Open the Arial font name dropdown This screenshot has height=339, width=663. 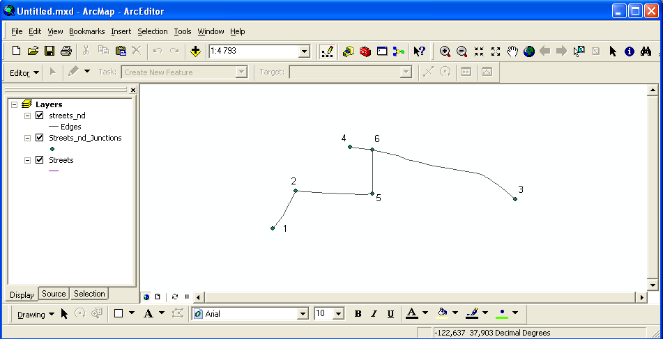[x=303, y=314]
